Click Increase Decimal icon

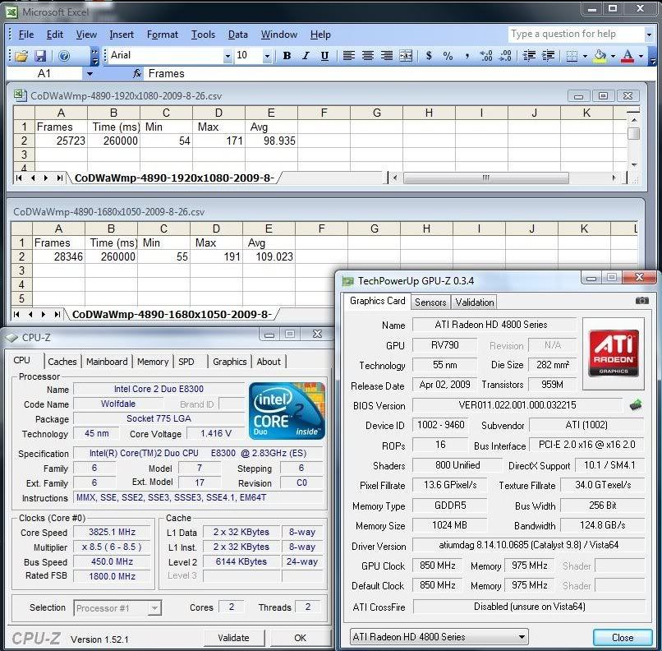[x=486, y=56]
